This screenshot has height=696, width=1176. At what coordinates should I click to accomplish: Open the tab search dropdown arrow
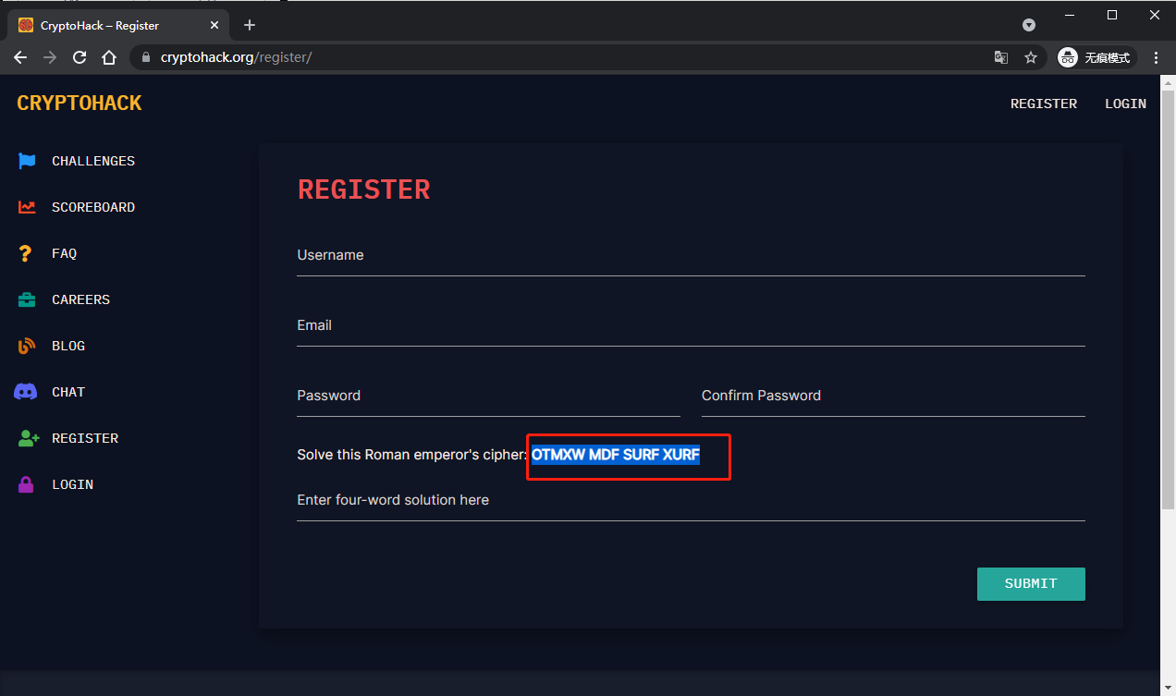point(1029,25)
